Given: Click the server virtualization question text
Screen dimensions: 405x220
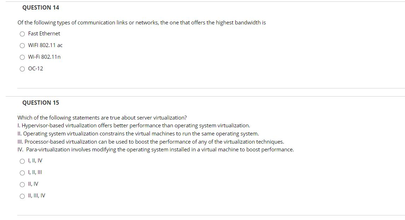Looking at the screenshot, I should [102, 118].
